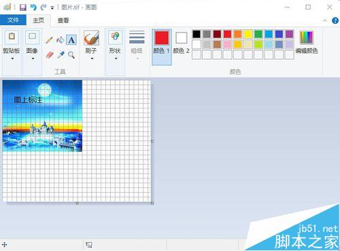Screen dimensions: 340x251
Task: Click the Redo arrow in title bar
Action: (x=43, y=7)
